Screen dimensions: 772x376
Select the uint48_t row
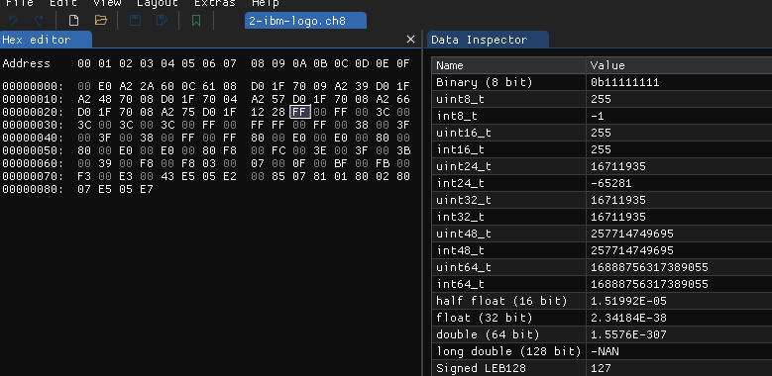[603, 234]
